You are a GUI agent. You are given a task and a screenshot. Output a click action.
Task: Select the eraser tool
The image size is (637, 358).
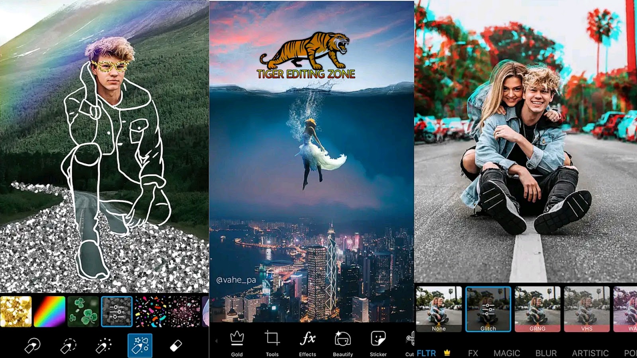(176, 346)
